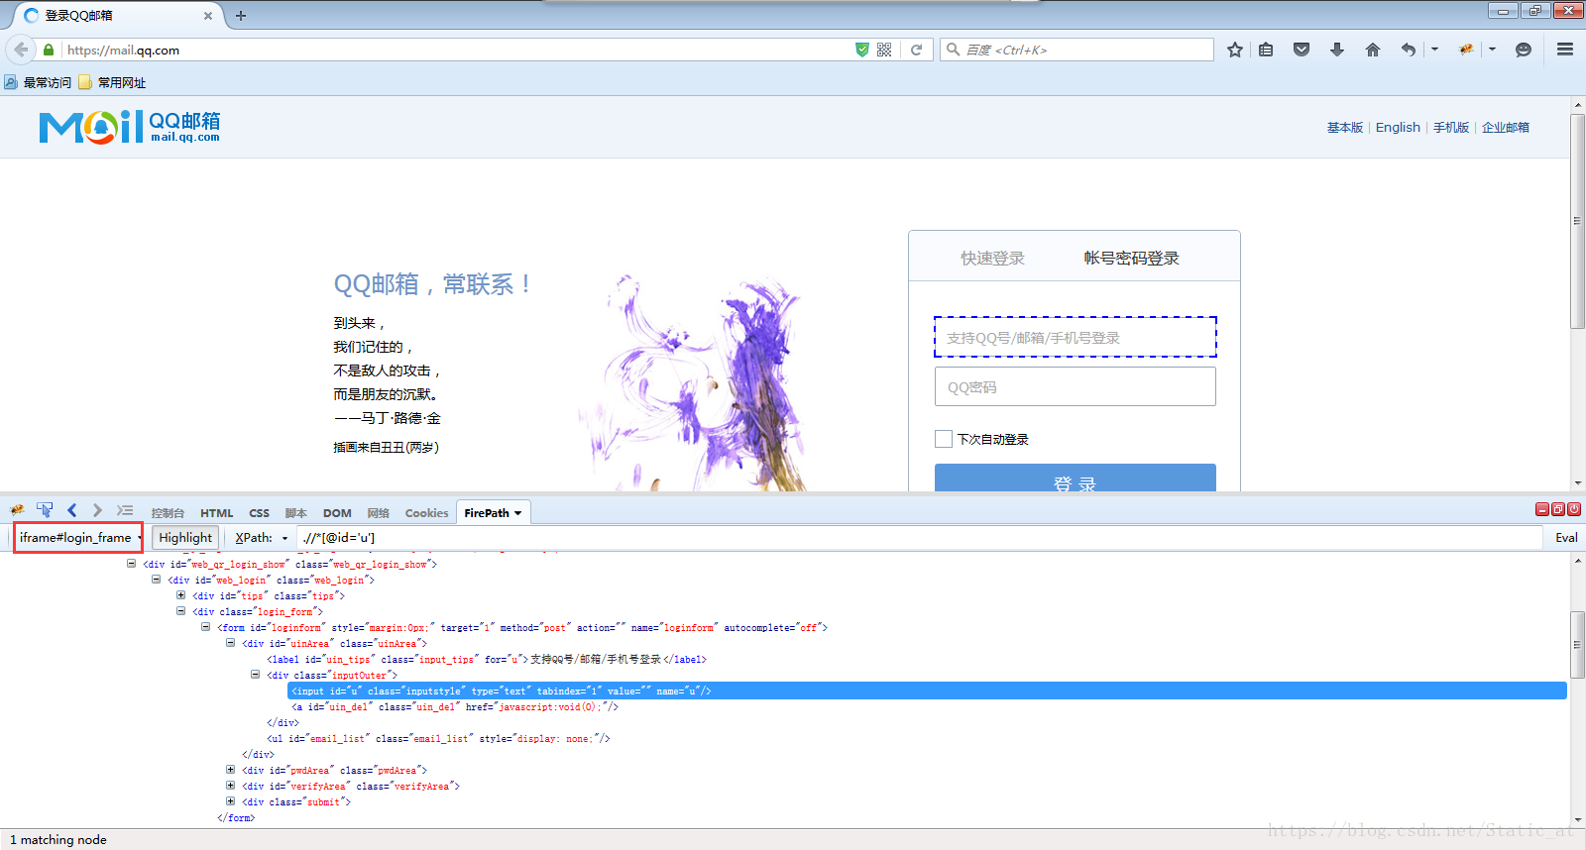Switch to the Cookies Firebug tab
Screen dimensions: 1586x850
pyautogui.click(x=426, y=513)
